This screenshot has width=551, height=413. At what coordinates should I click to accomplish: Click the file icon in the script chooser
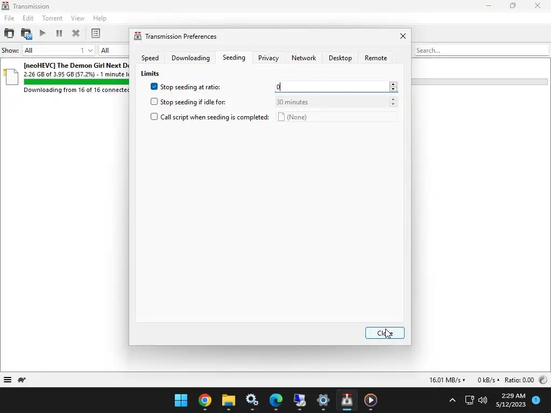281,117
